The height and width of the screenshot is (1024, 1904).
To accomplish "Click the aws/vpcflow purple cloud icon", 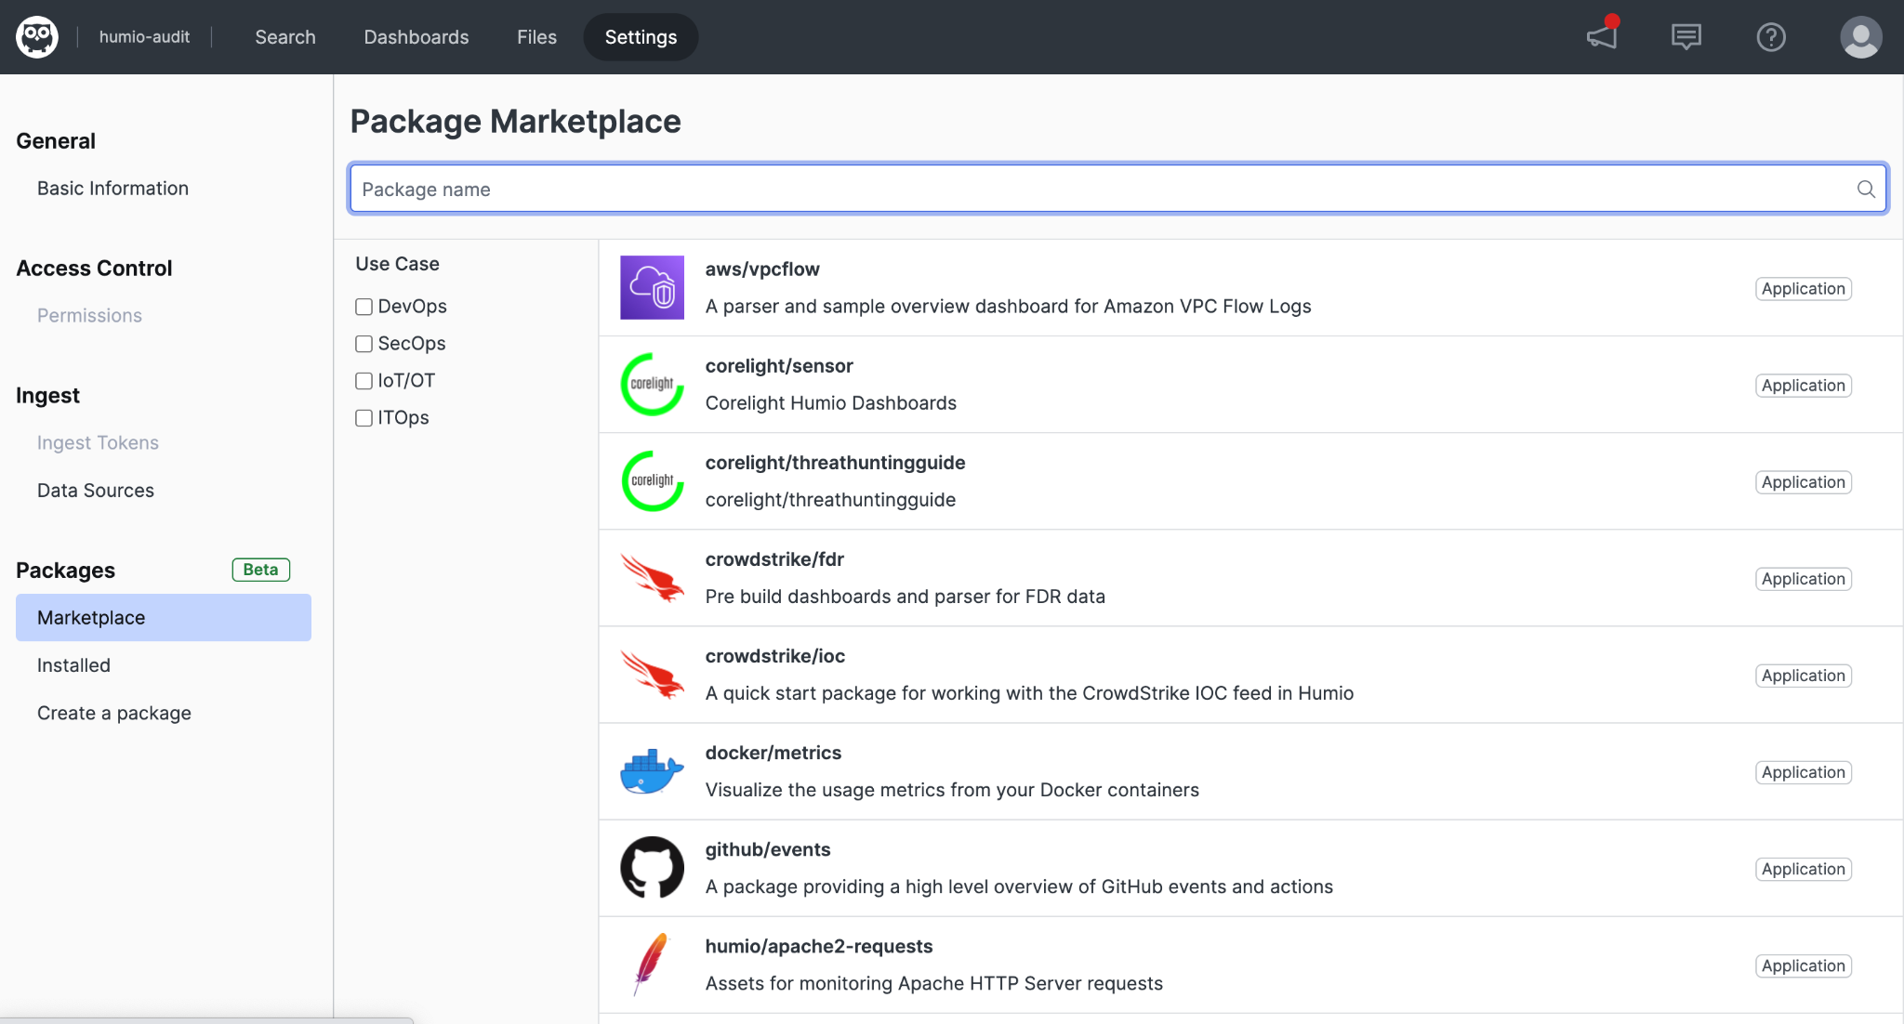I will click(x=652, y=287).
